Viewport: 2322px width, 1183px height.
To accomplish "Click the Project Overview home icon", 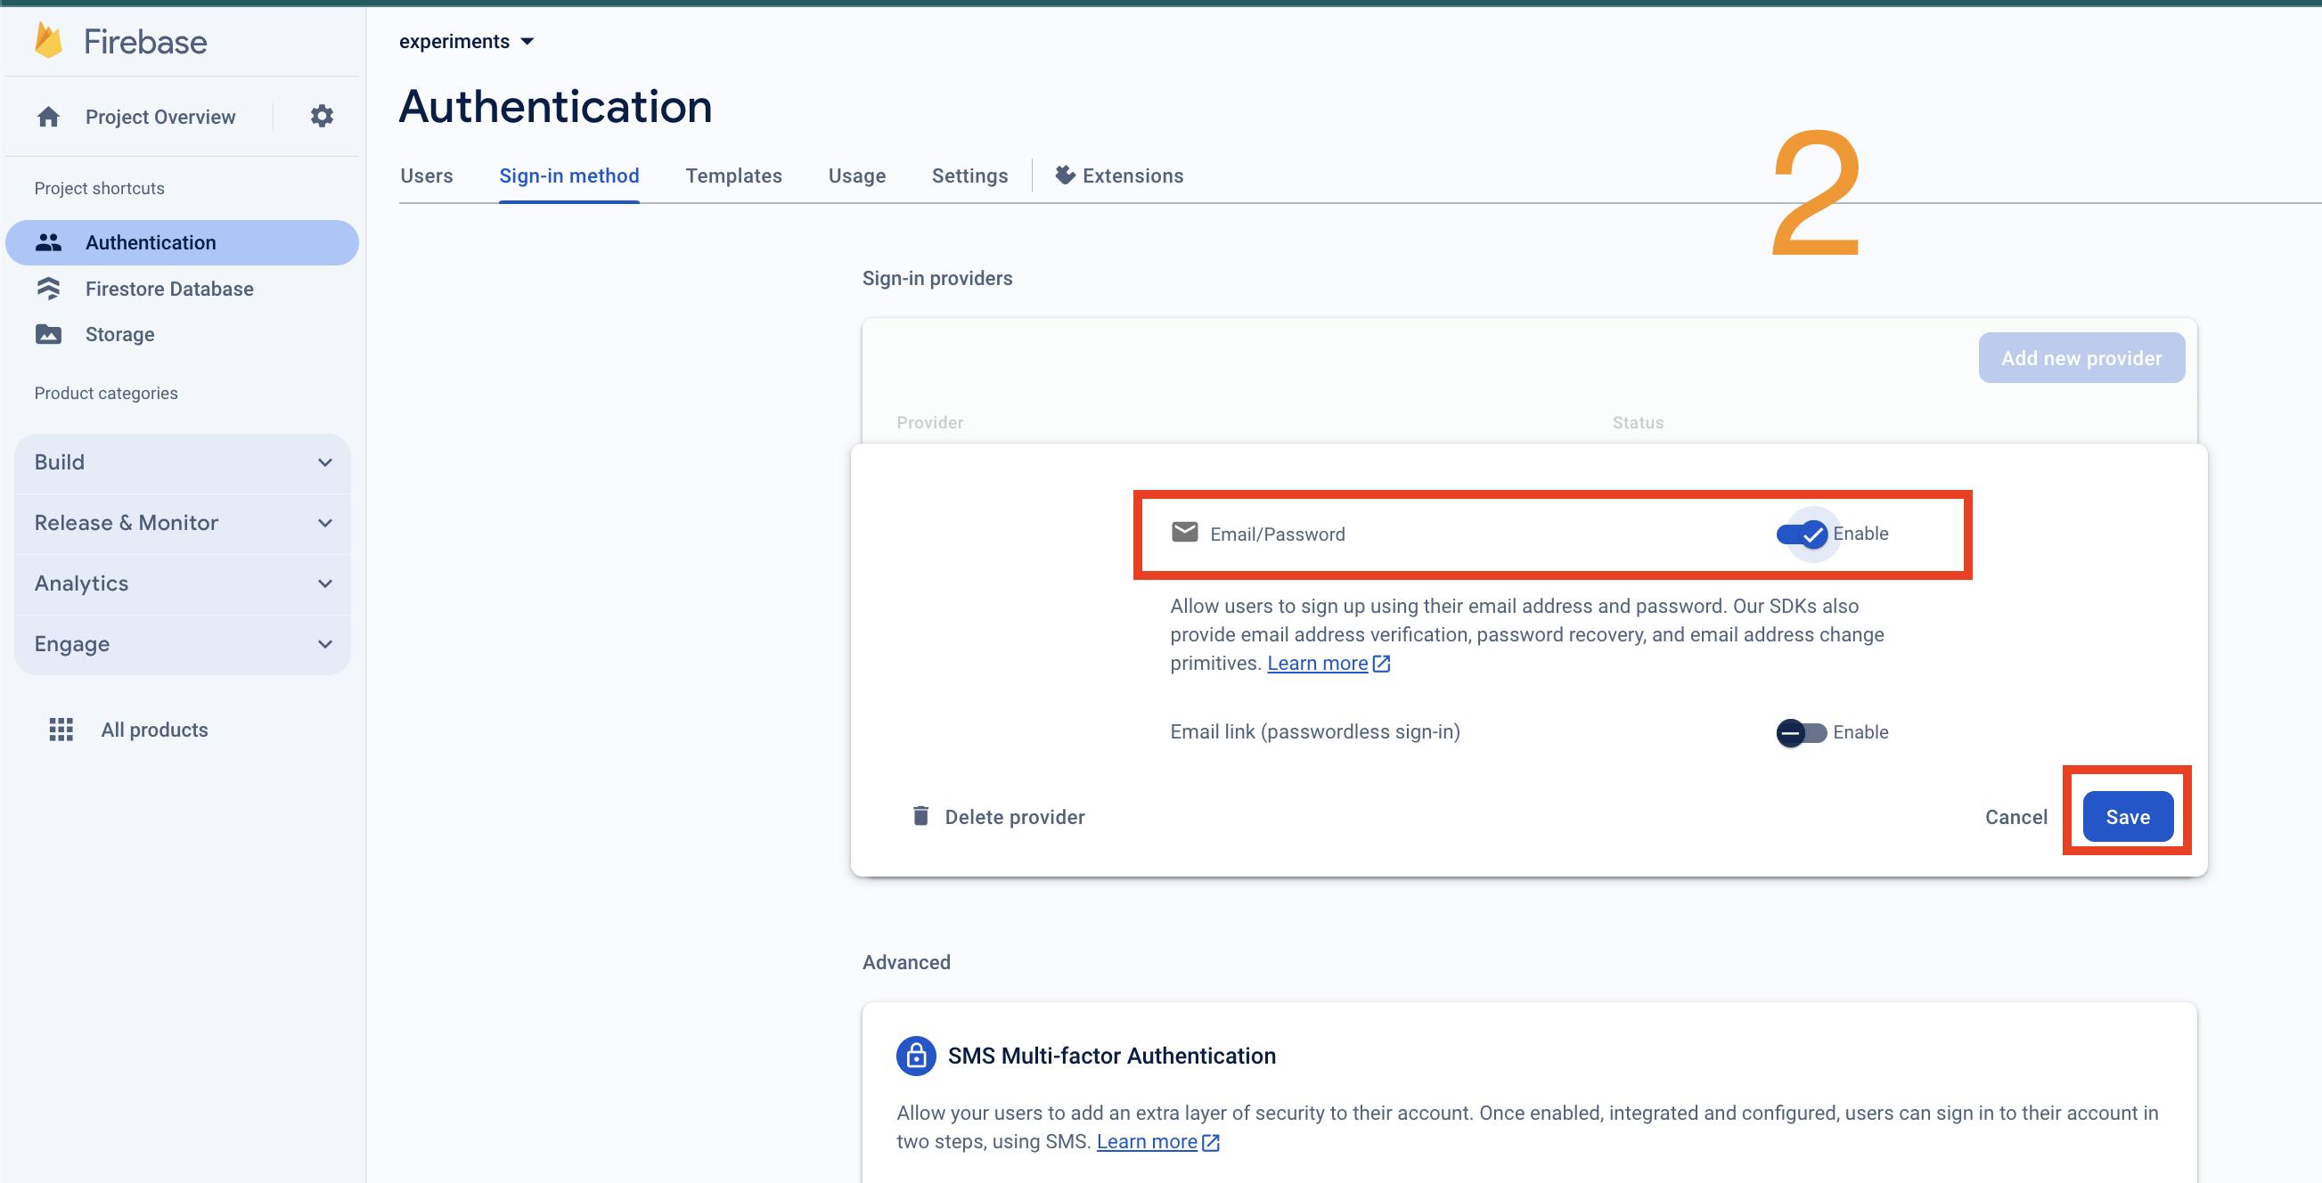I will 49,117.
